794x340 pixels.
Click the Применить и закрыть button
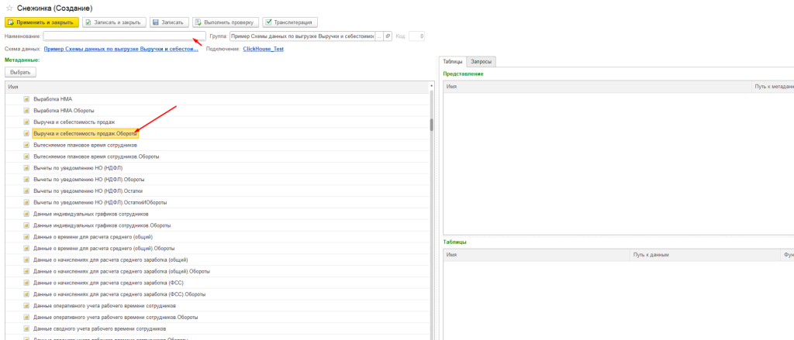(x=40, y=22)
